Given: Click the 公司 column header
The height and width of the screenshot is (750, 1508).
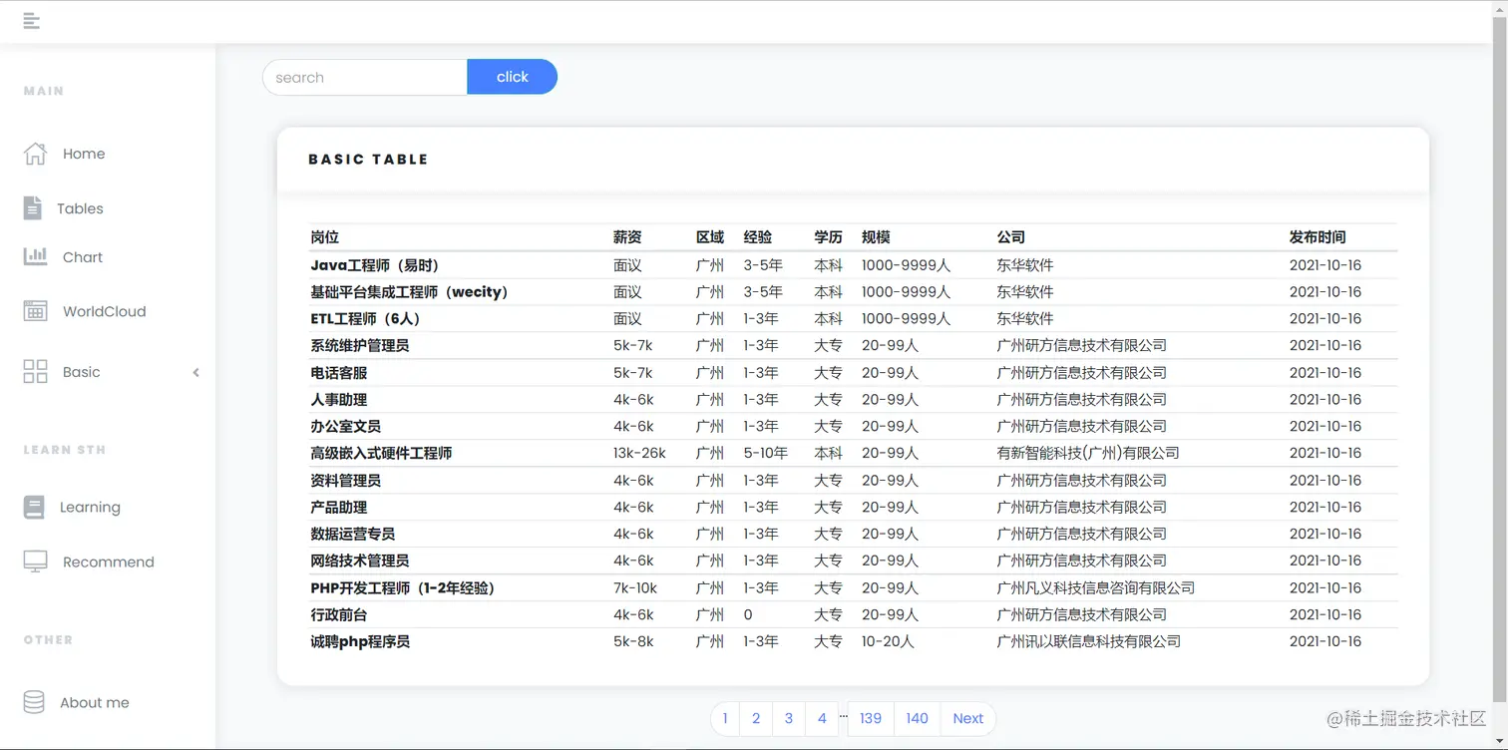Looking at the screenshot, I should pos(1011,237).
